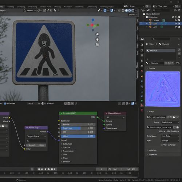Click the Outliner filter funnel icon

coord(175,11)
